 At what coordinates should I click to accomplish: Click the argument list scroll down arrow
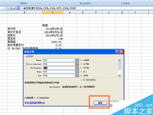[x=119, y=76]
